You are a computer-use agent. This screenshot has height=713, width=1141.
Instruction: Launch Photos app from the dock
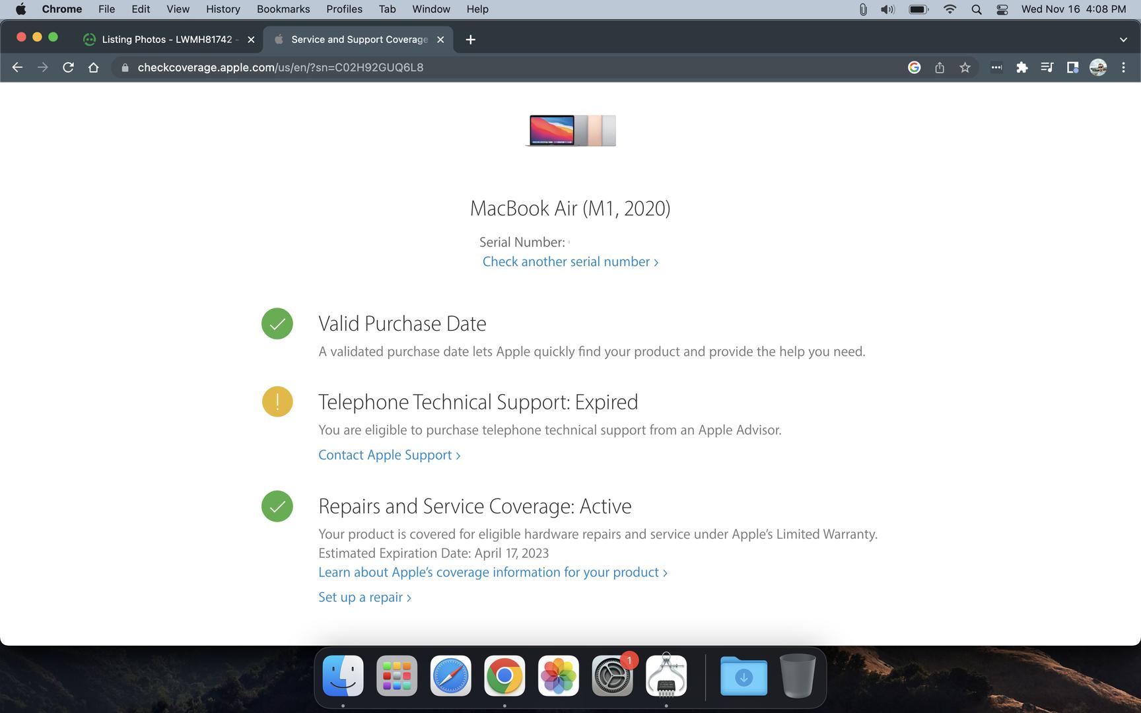[558, 676]
